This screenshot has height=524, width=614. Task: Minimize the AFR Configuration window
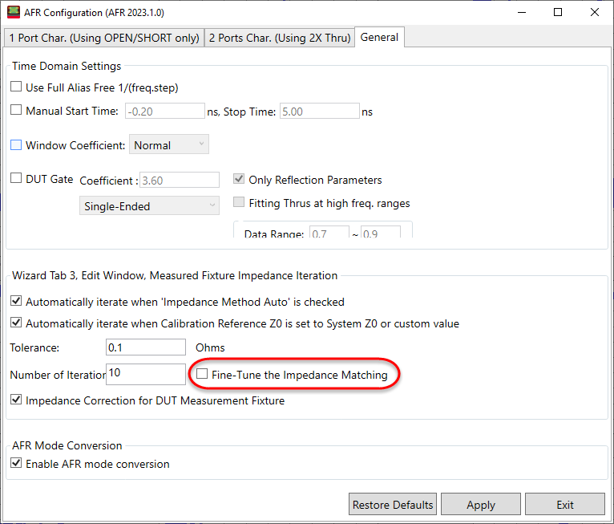[522, 12]
